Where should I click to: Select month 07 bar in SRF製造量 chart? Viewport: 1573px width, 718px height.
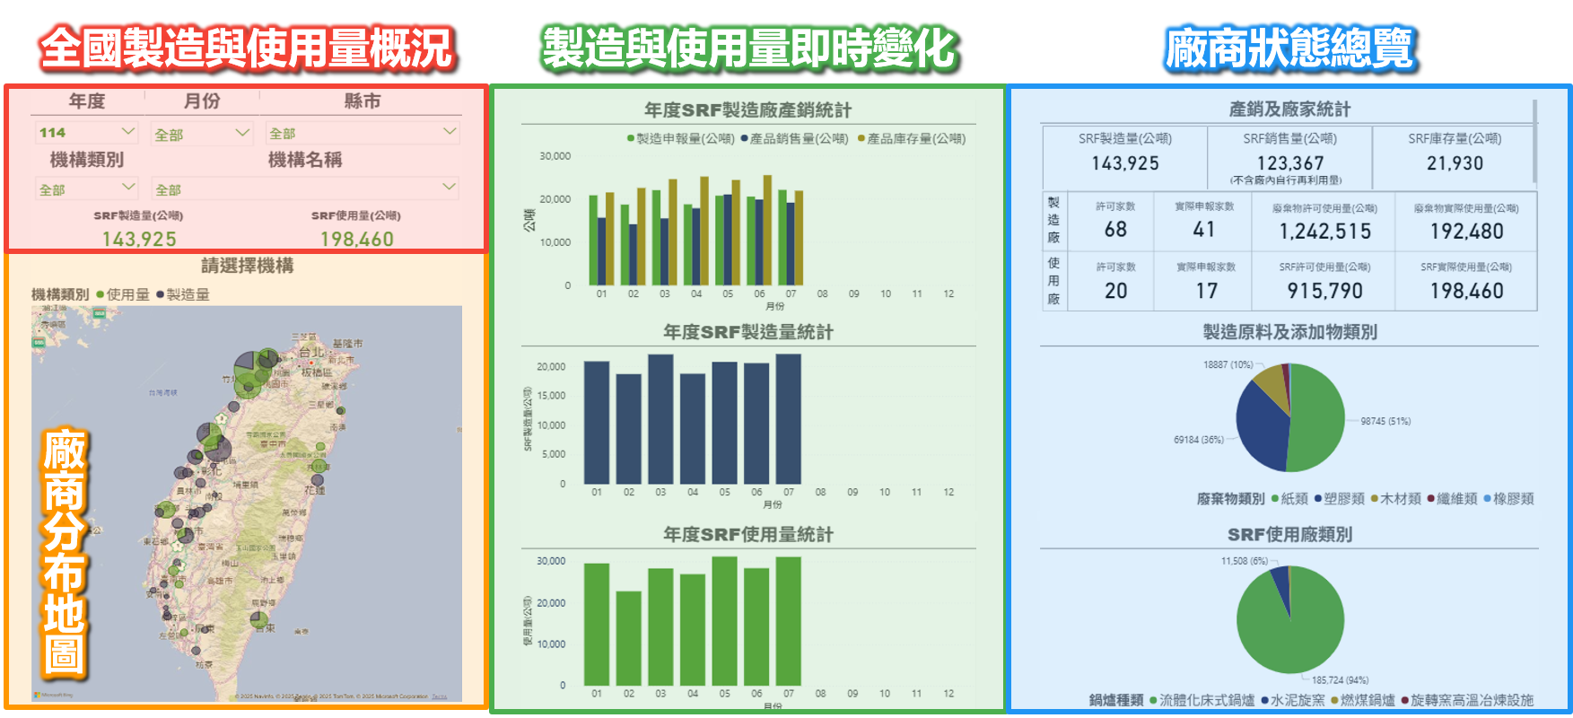[x=788, y=419]
